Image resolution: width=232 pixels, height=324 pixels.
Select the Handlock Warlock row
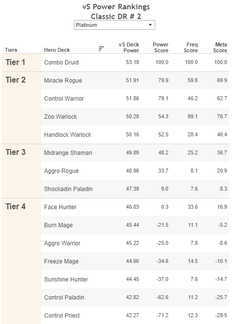coord(135,135)
